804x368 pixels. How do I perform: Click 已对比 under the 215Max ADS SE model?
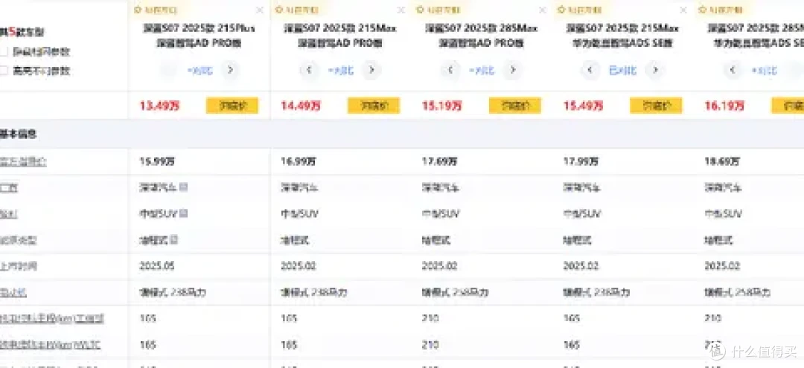(622, 71)
